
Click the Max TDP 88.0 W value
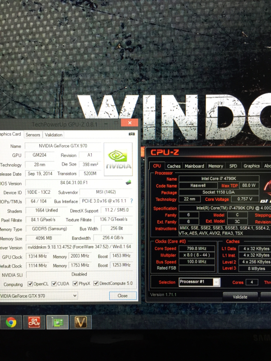point(249,185)
